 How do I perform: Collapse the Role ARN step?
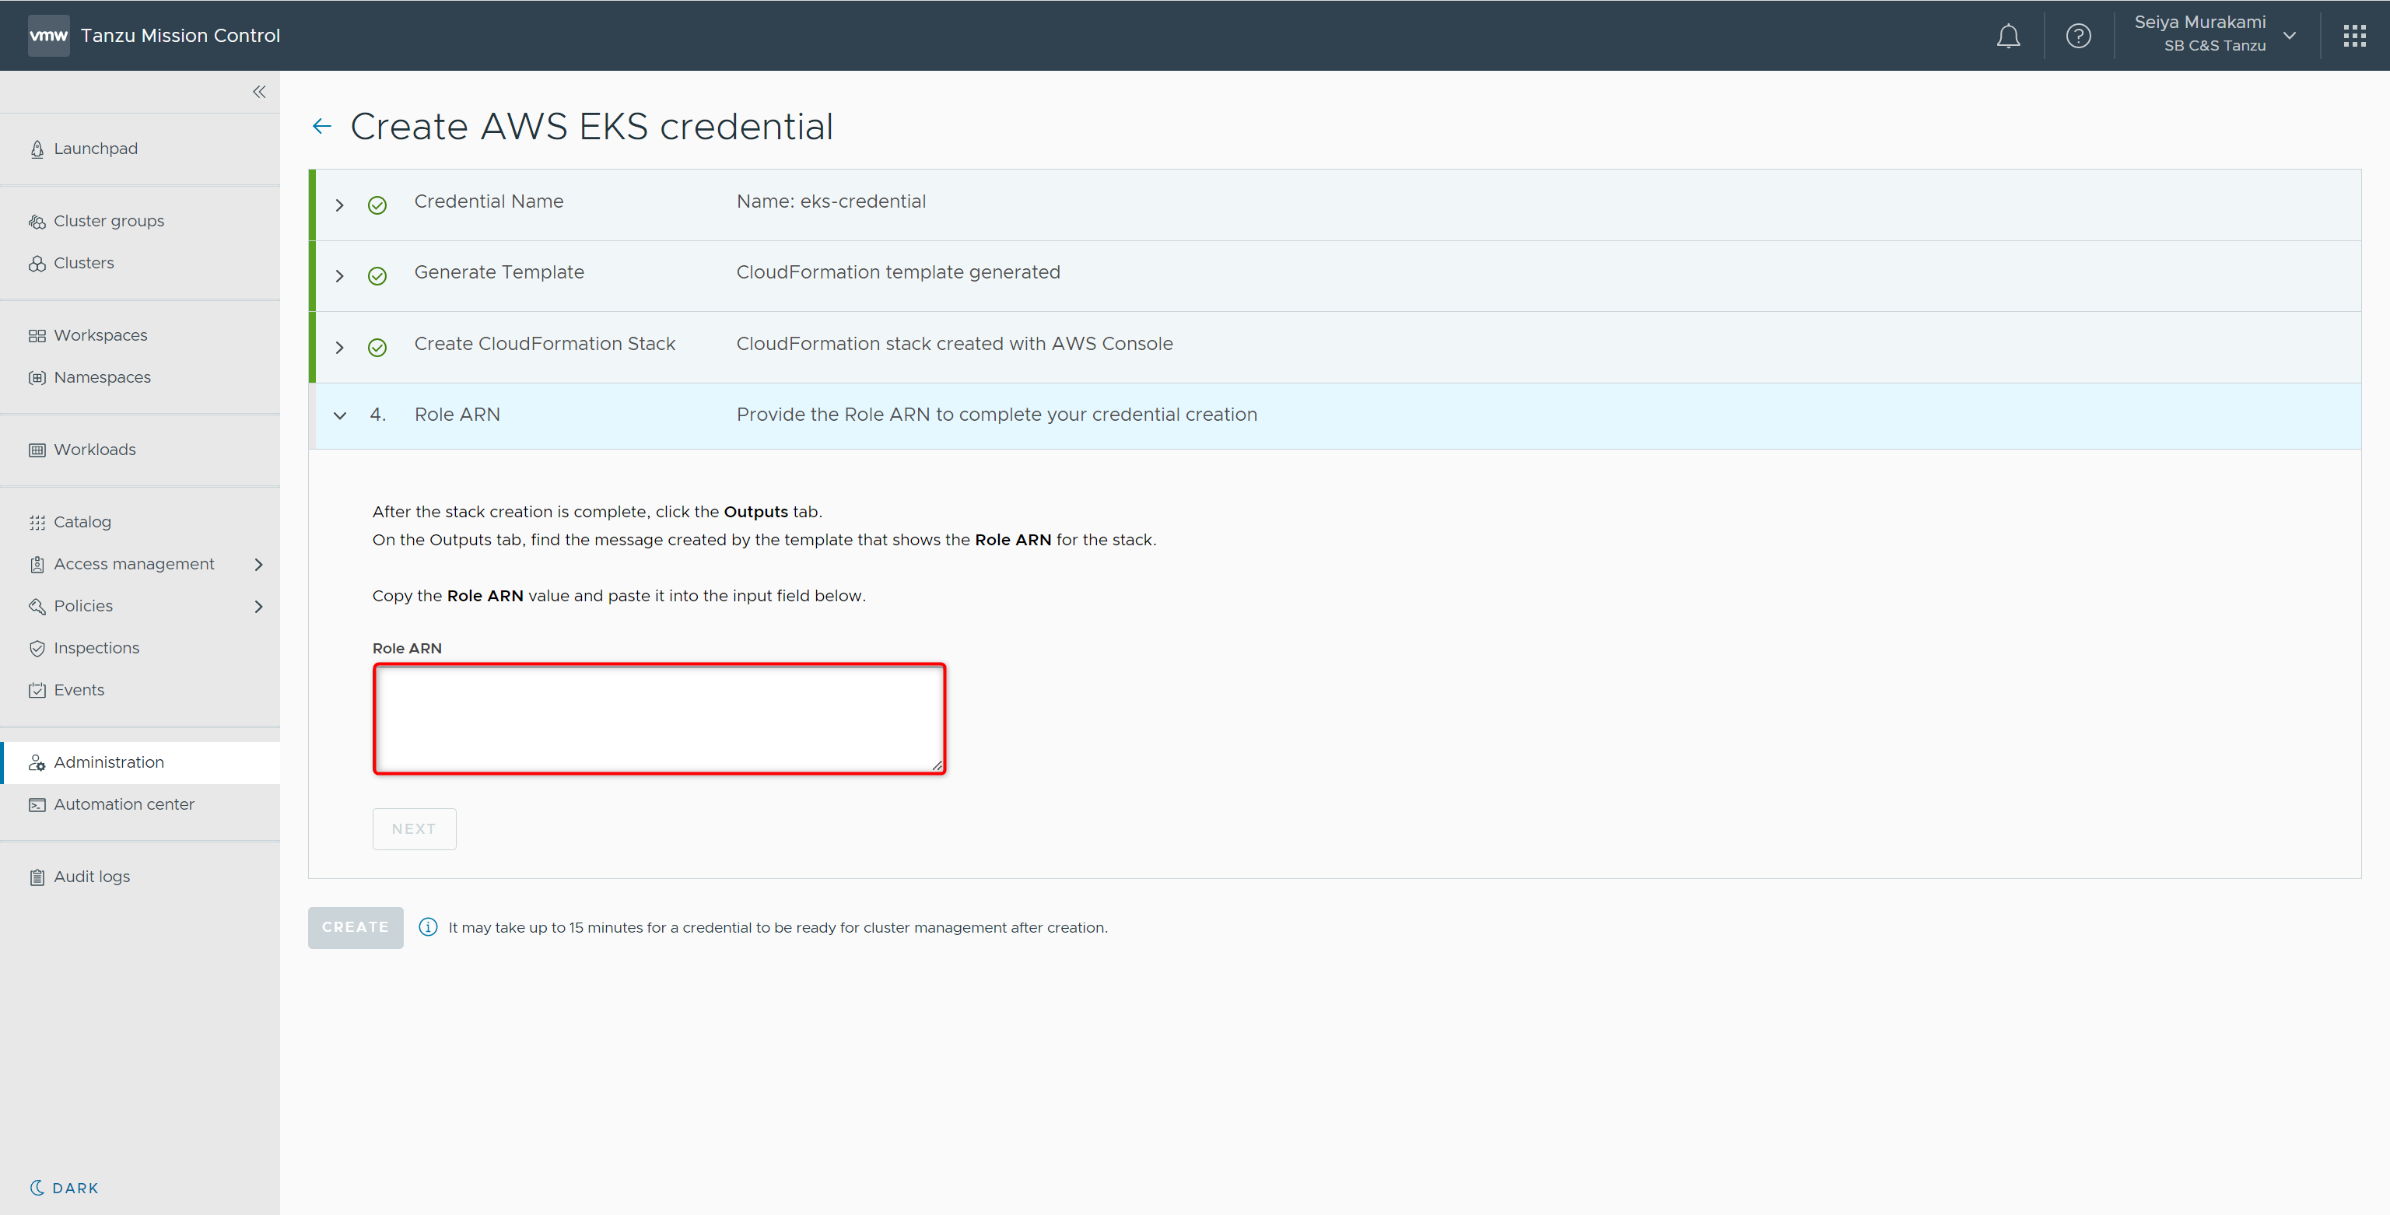tap(339, 415)
